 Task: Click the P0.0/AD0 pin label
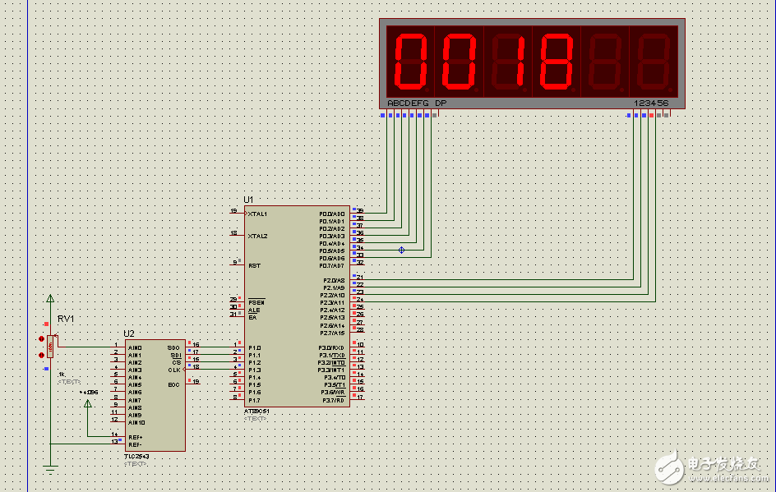click(x=332, y=214)
